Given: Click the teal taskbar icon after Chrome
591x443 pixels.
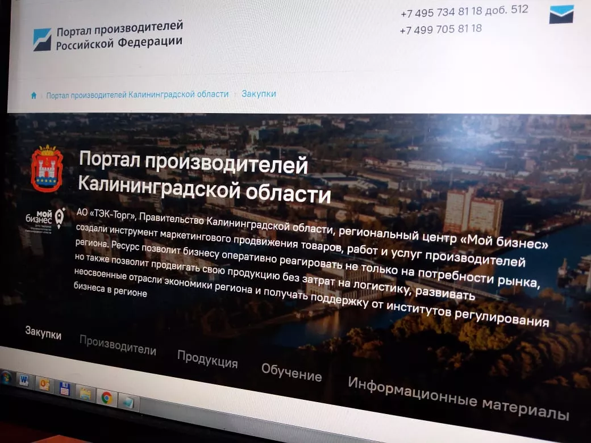Looking at the screenshot, I should tap(128, 402).
